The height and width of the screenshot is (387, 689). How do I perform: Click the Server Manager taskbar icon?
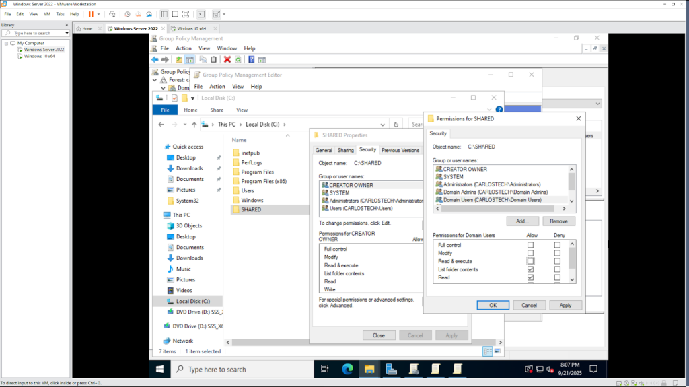(x=391, y=369)
